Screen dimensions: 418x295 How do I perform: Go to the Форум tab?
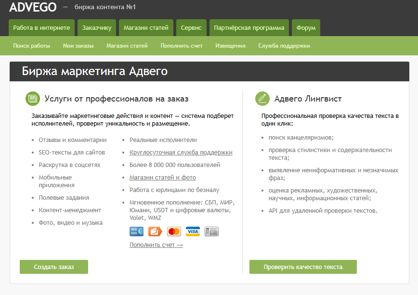[306, 28]
